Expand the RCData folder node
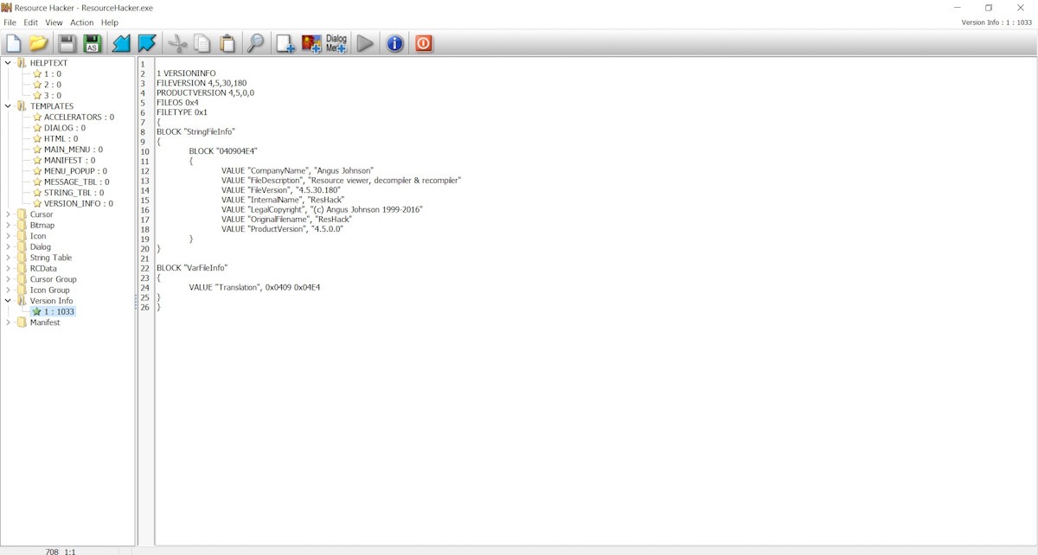 8,268
